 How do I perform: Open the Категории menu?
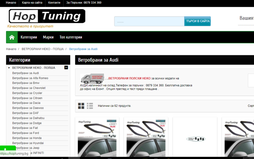[29, 37]
